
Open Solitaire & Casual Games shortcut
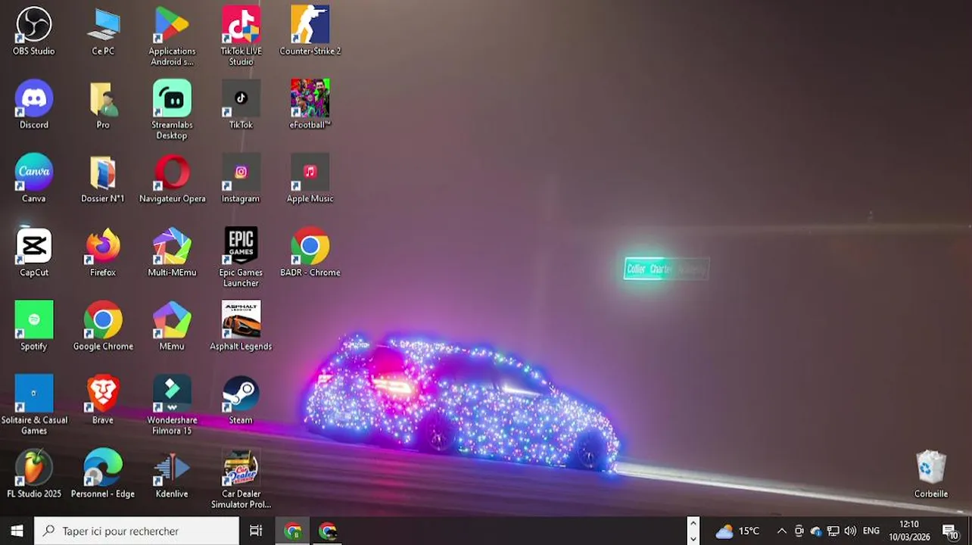coord(34,405)
